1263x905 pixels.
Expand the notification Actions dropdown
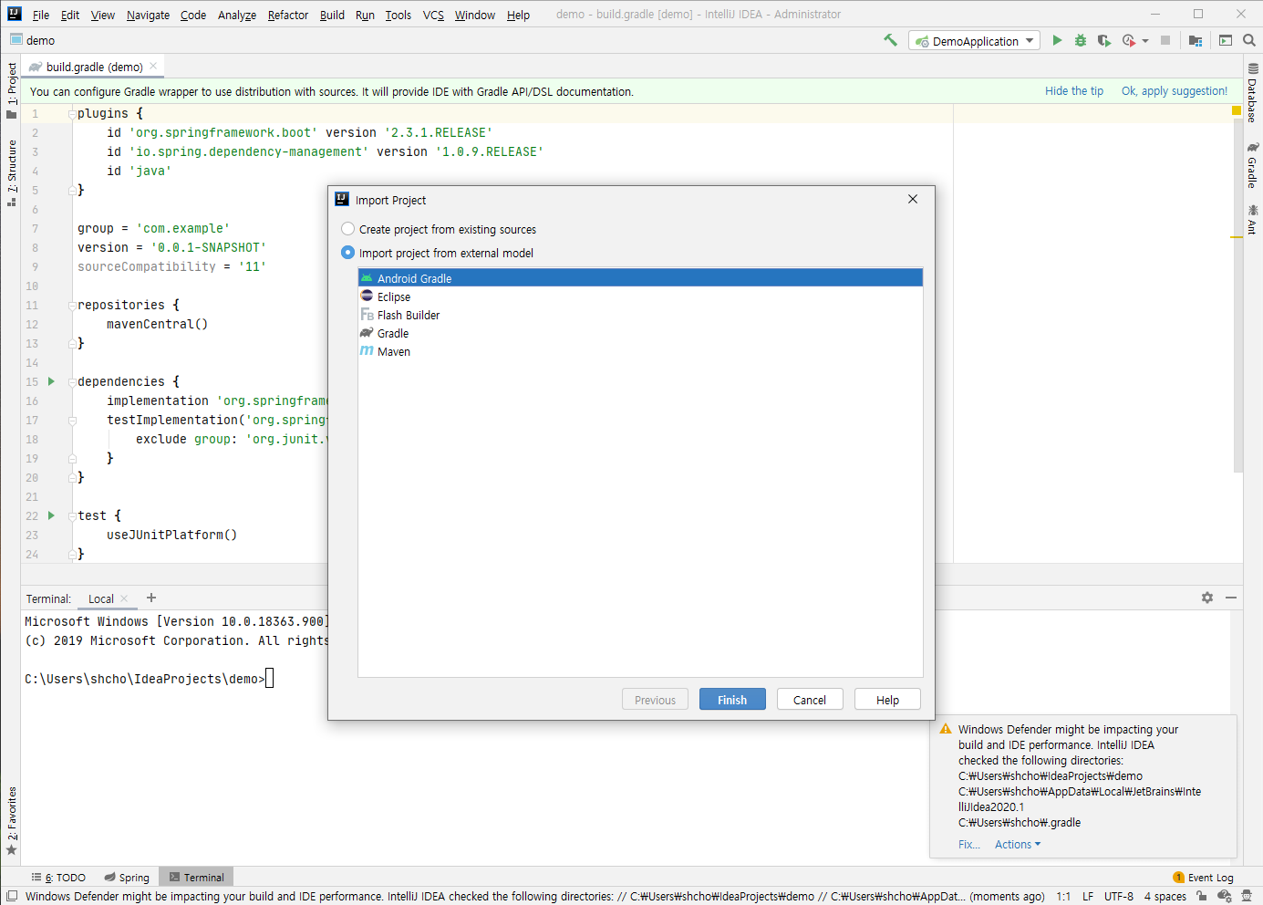click(x=1018, y=845)
